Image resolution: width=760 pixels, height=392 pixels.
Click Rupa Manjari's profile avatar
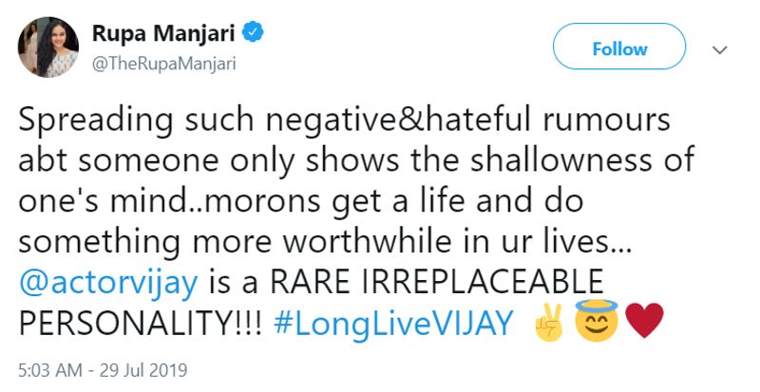click(47, 46)
